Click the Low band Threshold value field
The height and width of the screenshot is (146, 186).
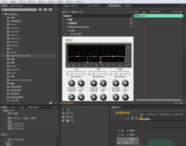[x=71, y=88]
